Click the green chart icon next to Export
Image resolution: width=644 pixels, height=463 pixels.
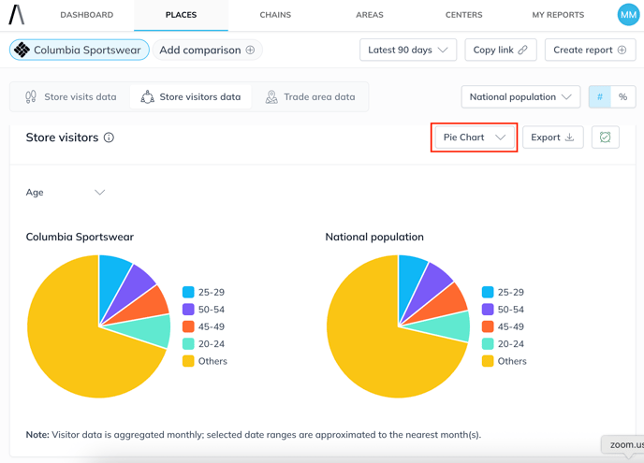pos(606,137)
